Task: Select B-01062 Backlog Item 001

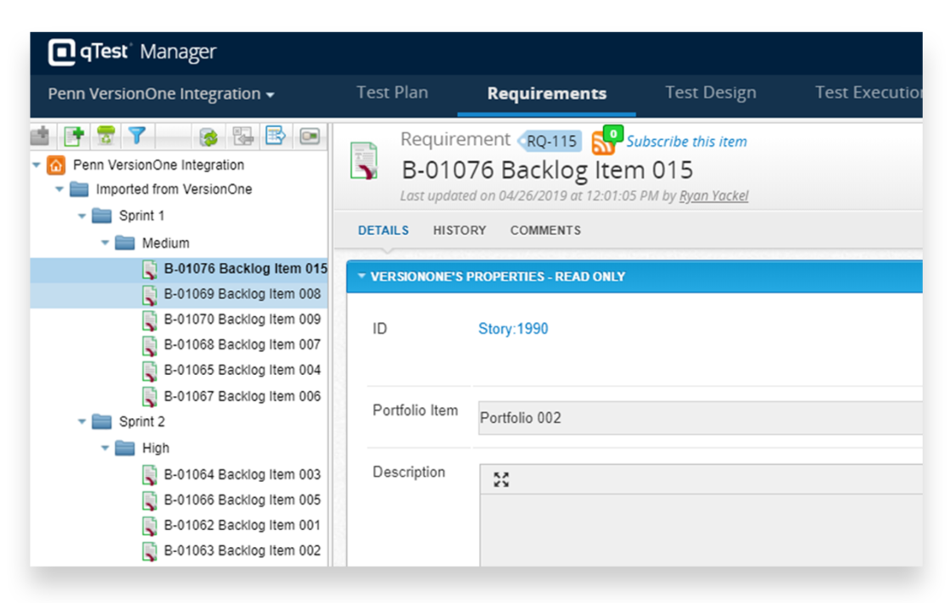Action: [x=243, y=526]
